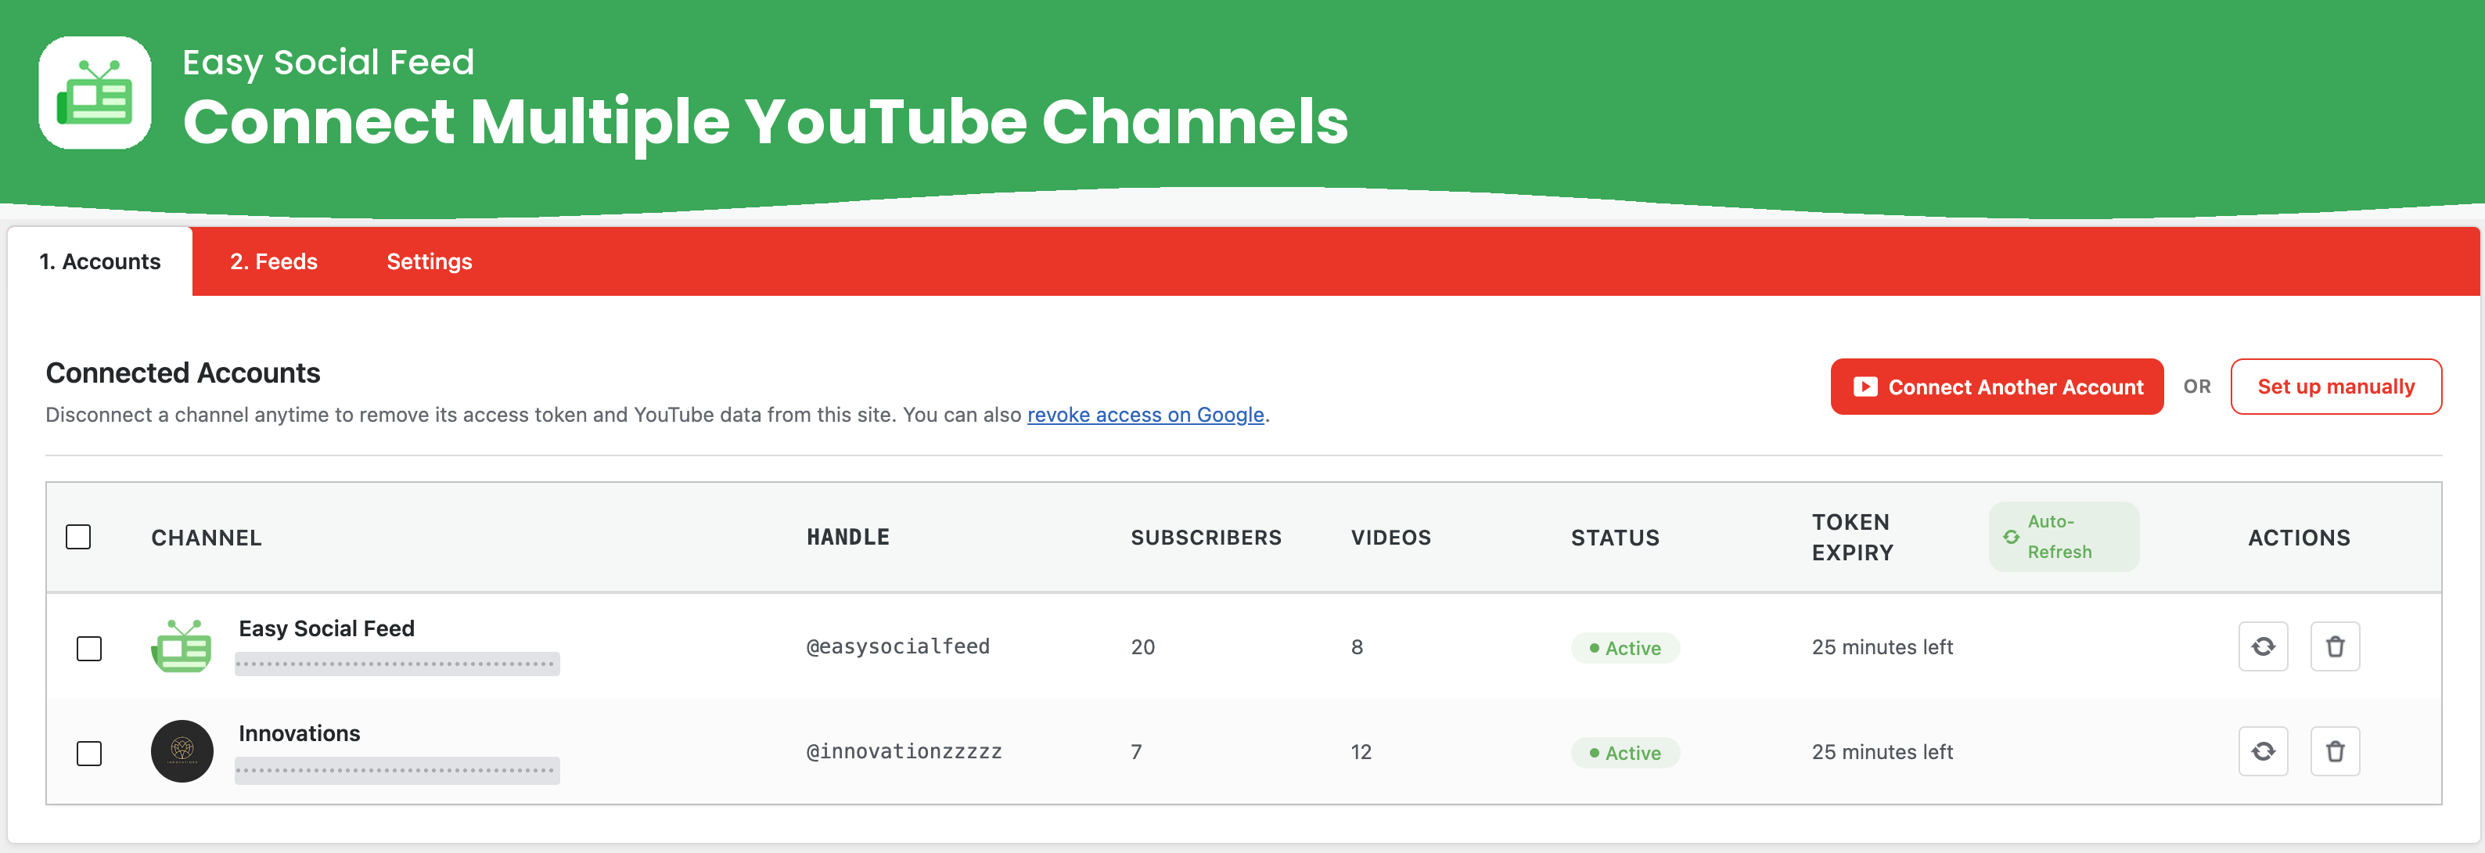The height and width of the screenshot is (853, 2485).
Task: Click the HANDLE column header
Action: [848, 538]
